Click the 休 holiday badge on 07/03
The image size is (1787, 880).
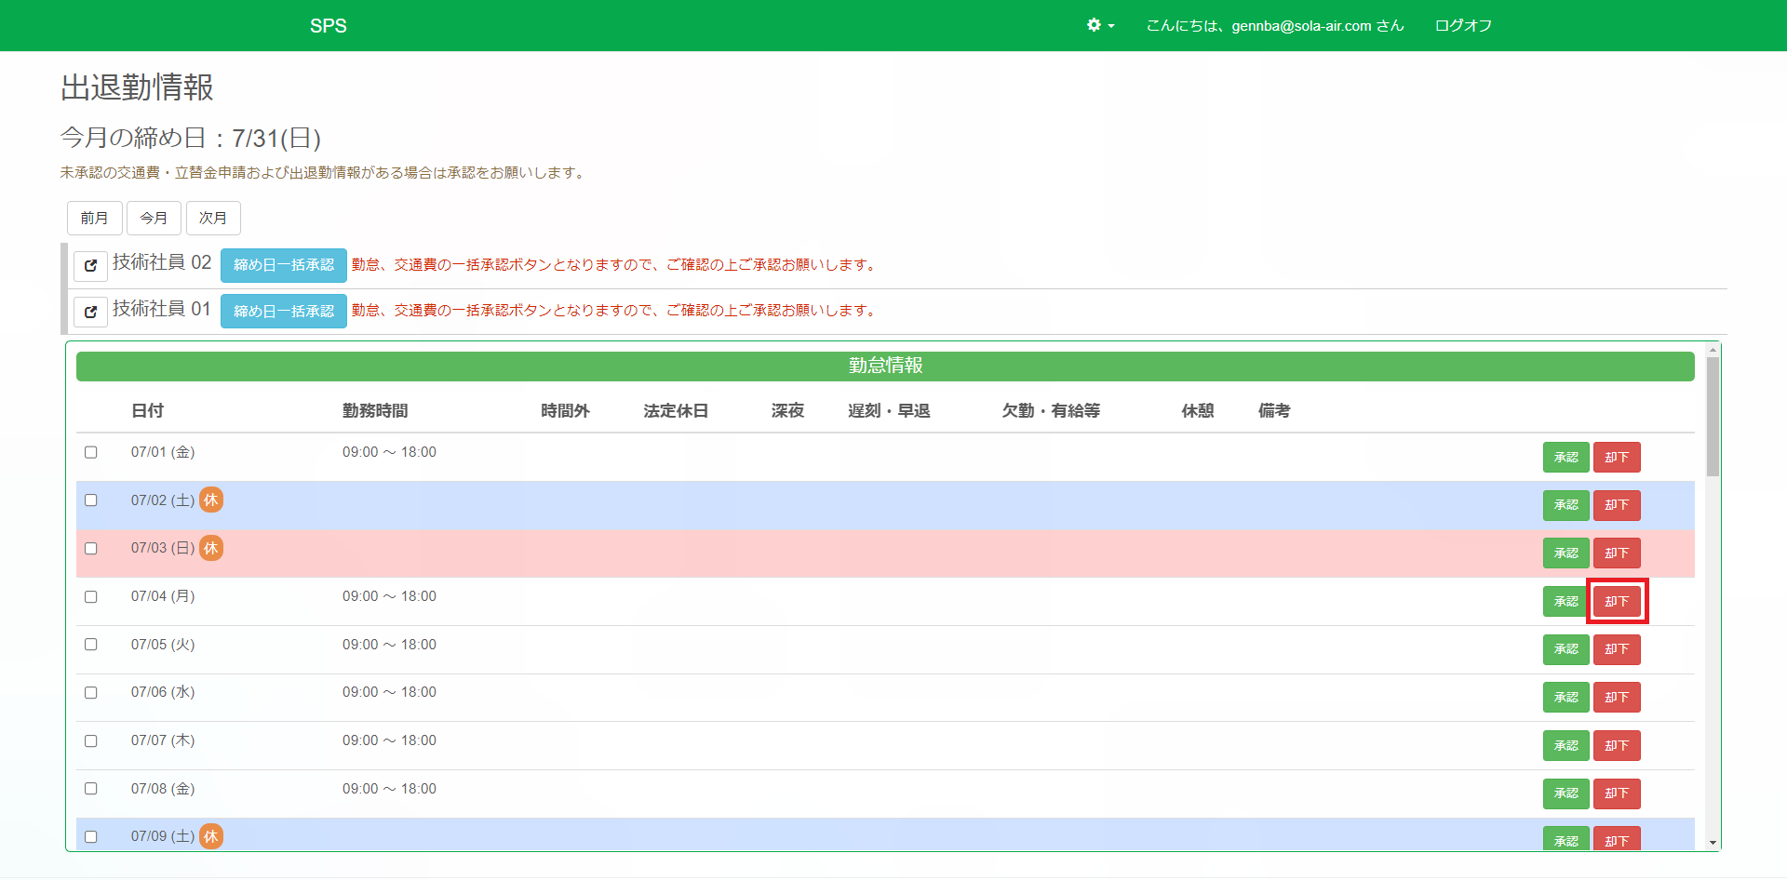[x=211, y=548]
